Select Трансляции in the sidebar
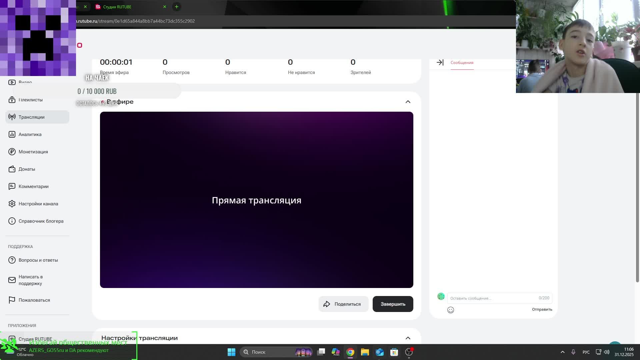The height and width of the screenshot is (360, 640). pos(32,117)
